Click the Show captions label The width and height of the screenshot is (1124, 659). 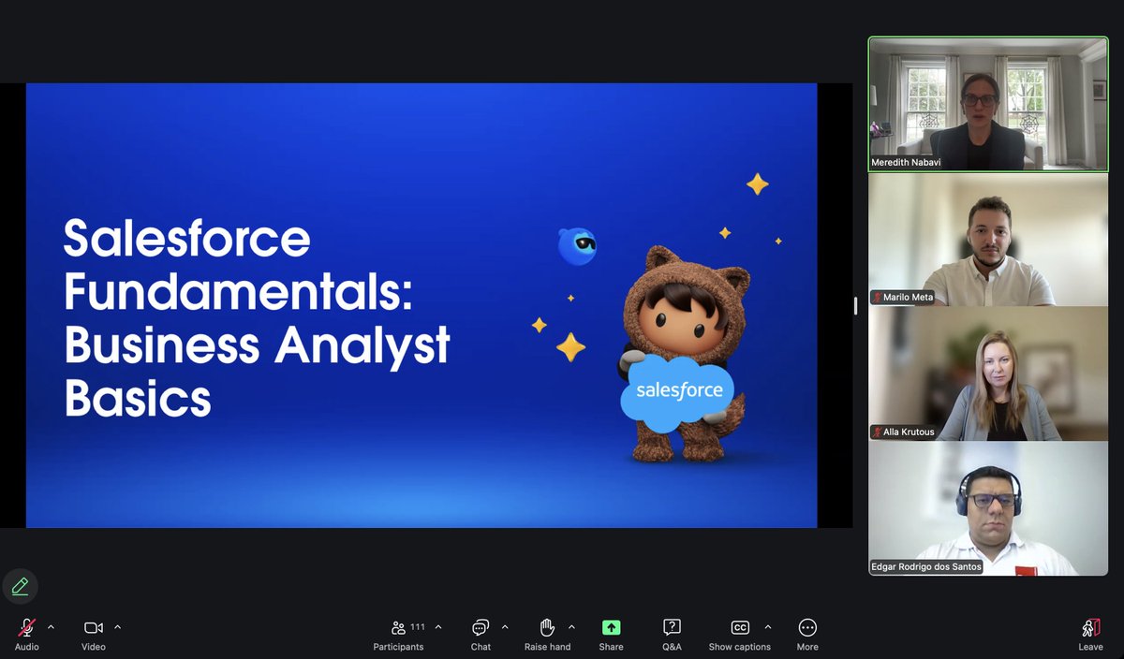pyautogui.click(x=740, y=647)
